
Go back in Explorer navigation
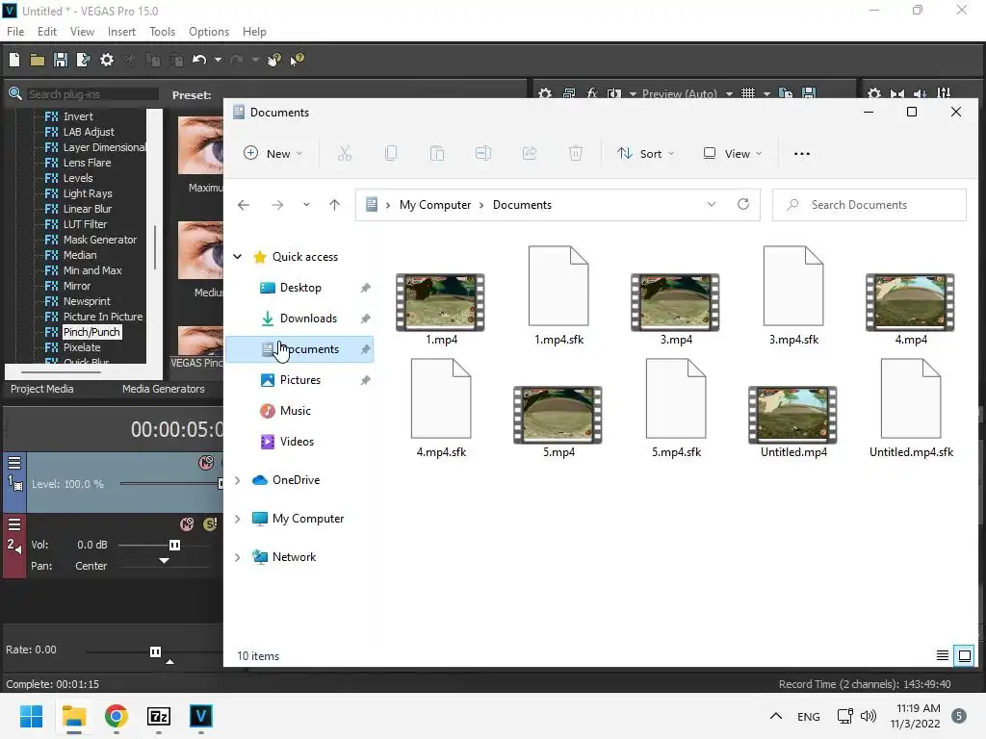244,205
